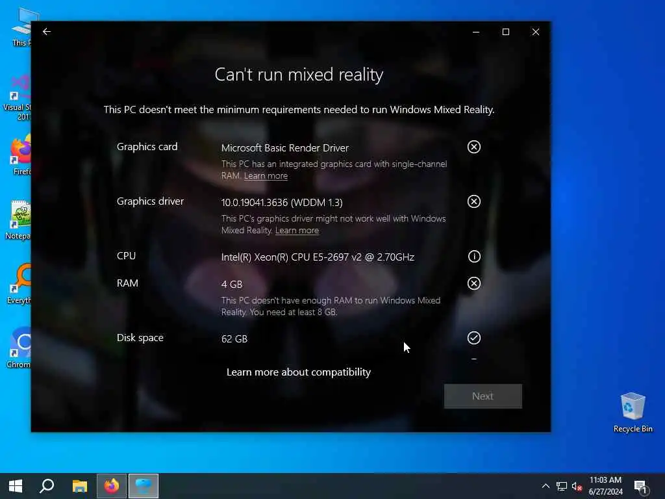Select the 62 GB disk space value
The height and width of the screenshot is (499, 665).
coord(234,339)
